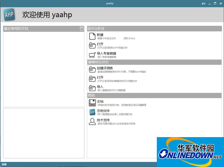
Task: Click the folder icon next to 创建评测表
Action: click(92, 69)
